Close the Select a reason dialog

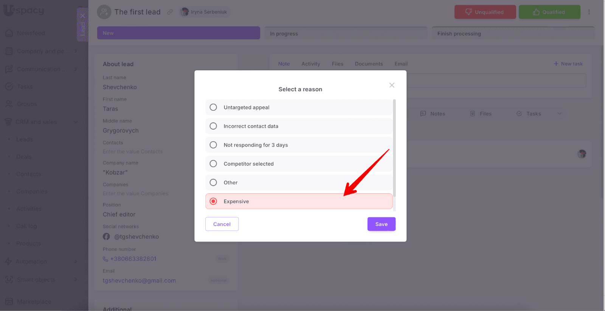[392, 85]
